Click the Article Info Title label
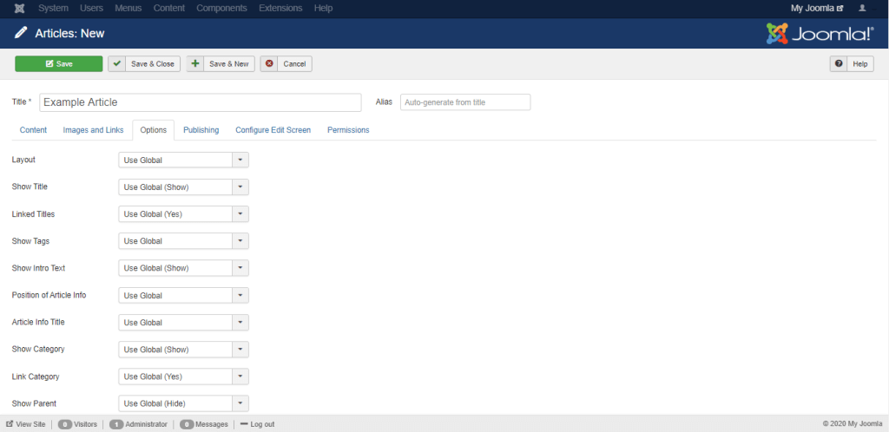 coord(38,322)
